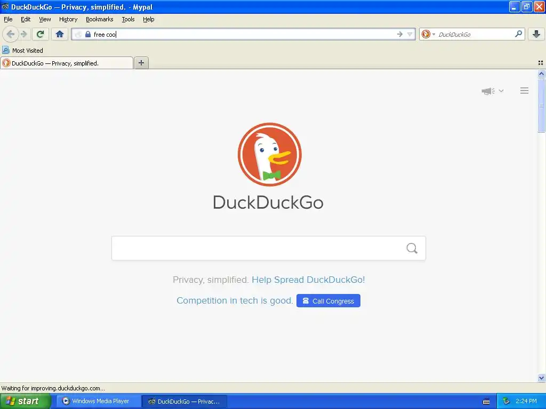Open the address bar history dropdown
This screenshot has width=546, height=409.
coord(410,34)
